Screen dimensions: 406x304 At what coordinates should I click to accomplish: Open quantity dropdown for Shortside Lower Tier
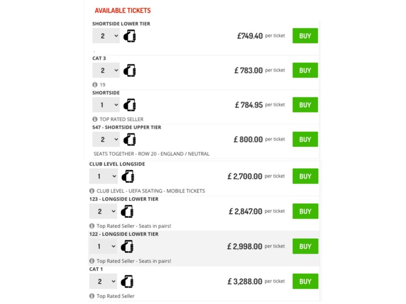[106, 36]
